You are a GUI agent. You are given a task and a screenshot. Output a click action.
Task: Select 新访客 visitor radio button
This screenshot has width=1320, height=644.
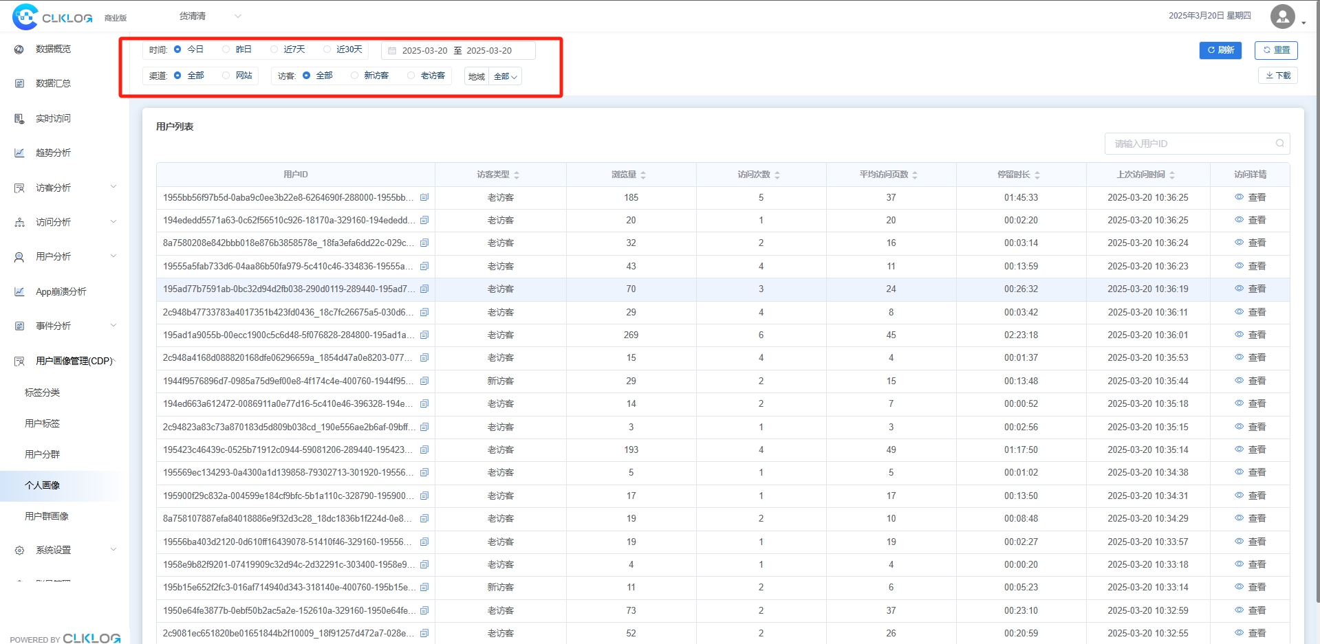click(x=354, y=76)
